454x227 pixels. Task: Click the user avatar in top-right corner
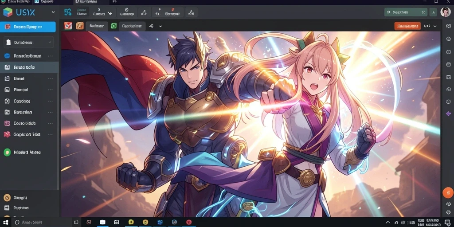point(445,12)
